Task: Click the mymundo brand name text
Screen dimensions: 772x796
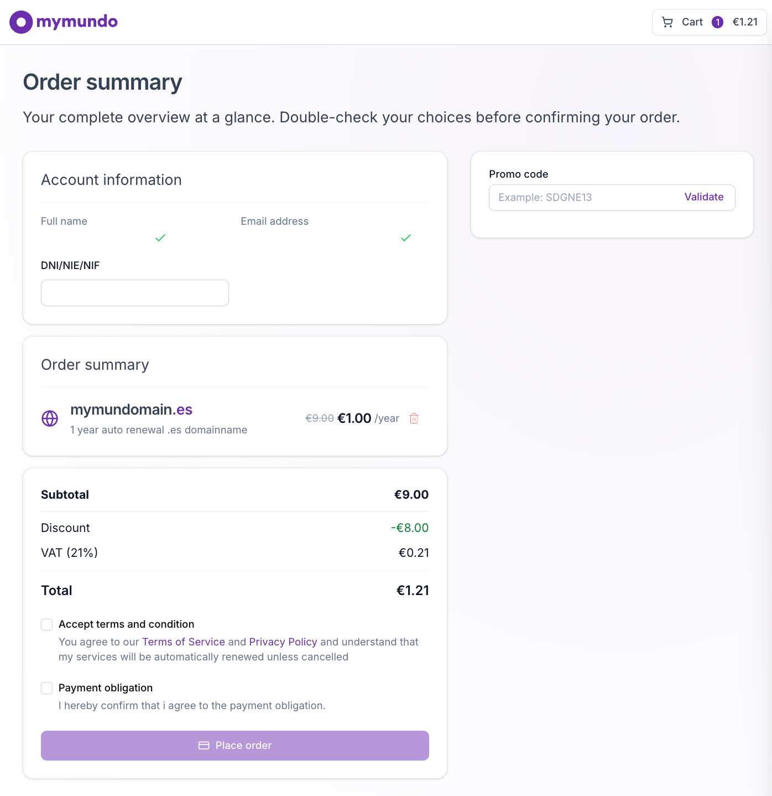Action: tap(77, 22)
